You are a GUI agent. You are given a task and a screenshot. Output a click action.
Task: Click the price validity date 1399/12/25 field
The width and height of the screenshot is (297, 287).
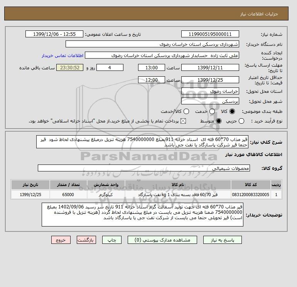(210, 80)
